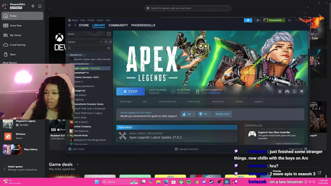Open the PhoenixDollX account dropdown

pyautogui.click(x=274, y=20)
